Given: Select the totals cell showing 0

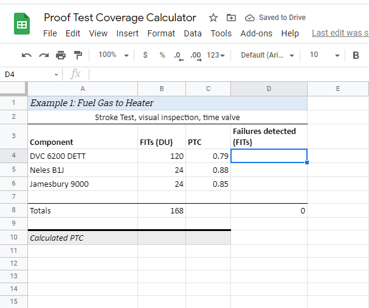Looking at the screenshot, I should click(269, 210).
